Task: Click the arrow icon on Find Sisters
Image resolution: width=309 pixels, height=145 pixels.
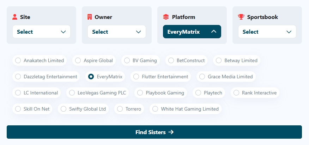Action: tap(171, 132)
